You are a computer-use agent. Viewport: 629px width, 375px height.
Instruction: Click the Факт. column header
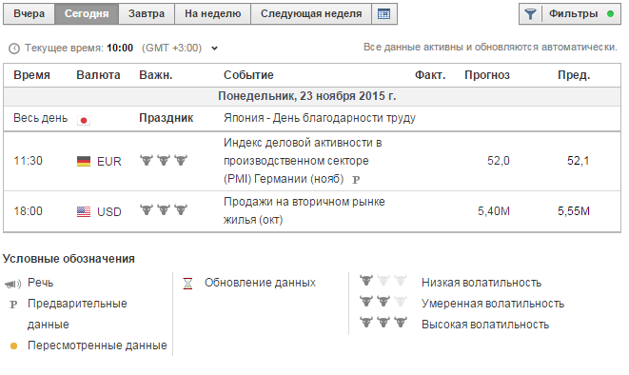pos(430,75)
